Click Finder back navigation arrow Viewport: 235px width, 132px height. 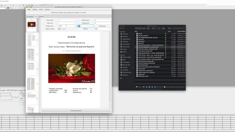(121, 28)
